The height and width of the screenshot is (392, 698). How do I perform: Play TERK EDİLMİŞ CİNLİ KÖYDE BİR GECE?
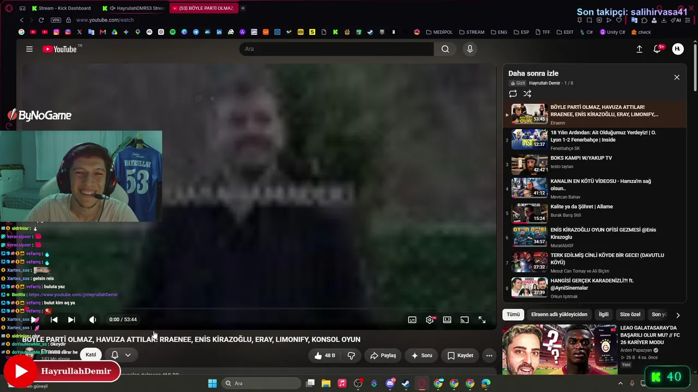(594, 261)
